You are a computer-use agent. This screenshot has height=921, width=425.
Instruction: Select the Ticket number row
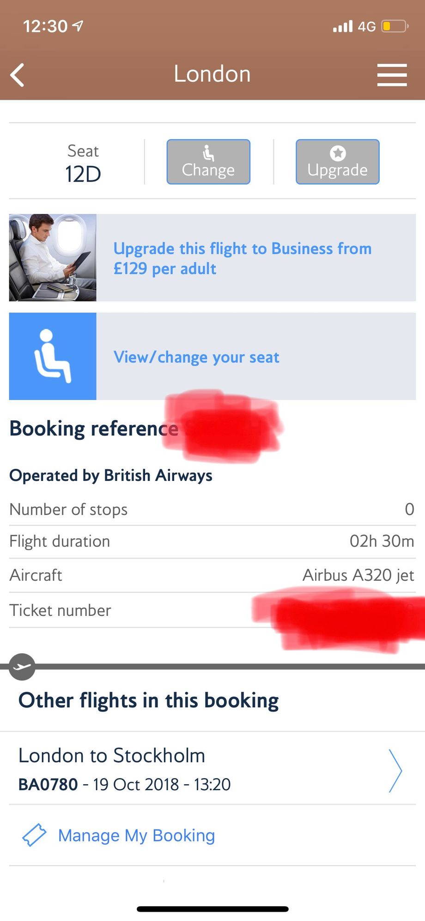(212, 610)
